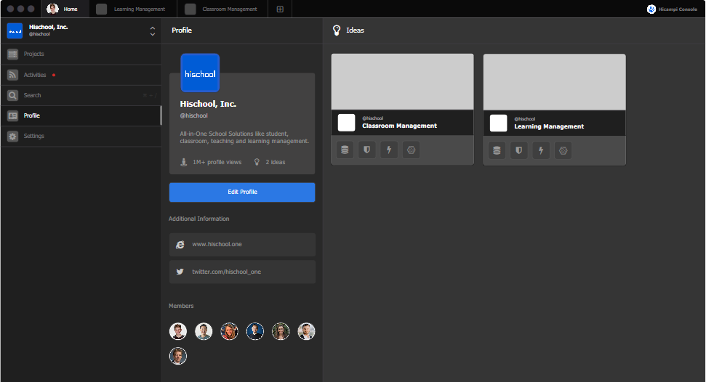
Task: Click lightning bolt icon on Learning Management card
Action: (540, 150)
